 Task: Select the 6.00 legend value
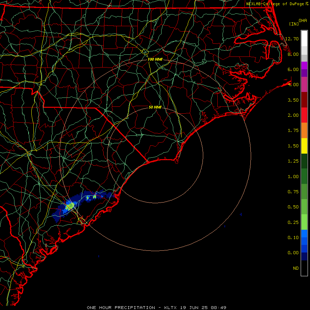tap(293, 69)
